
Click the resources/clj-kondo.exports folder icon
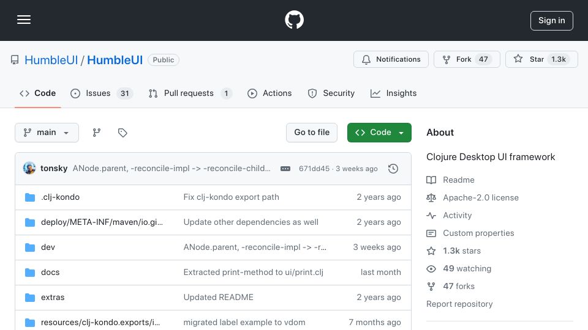[x=30, y=323]
